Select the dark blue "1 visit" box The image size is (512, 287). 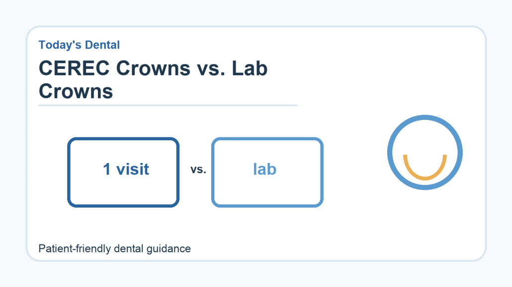click(123, 172)
